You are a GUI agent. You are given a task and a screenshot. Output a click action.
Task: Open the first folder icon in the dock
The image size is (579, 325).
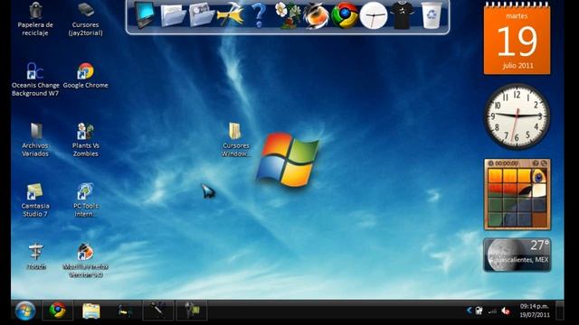173,15
